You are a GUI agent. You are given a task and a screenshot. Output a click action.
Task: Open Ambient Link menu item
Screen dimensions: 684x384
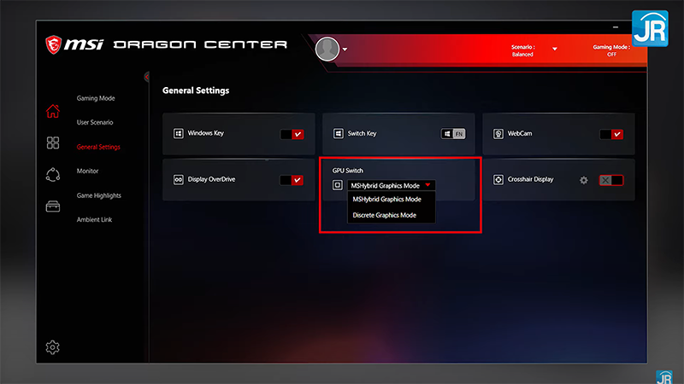(x=94, y=220)
